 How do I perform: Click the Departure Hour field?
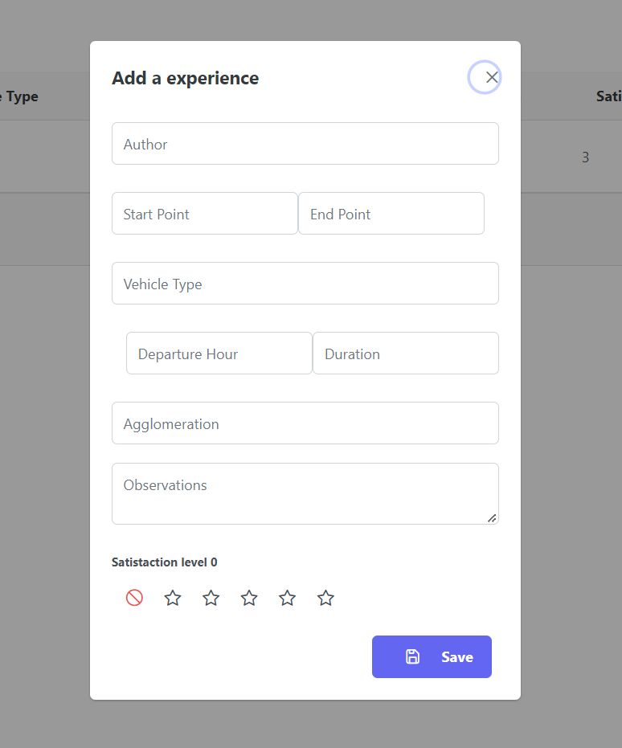pyautogui.click(x=219, y=354)
